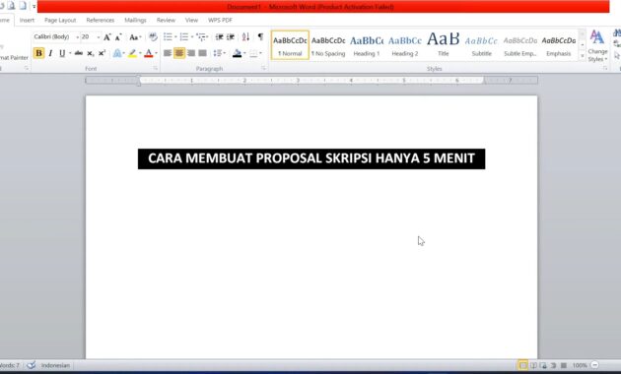Viewport: 621px width, 374px height.
Task: Open the Mailings tab
Action: pos(135,20)
